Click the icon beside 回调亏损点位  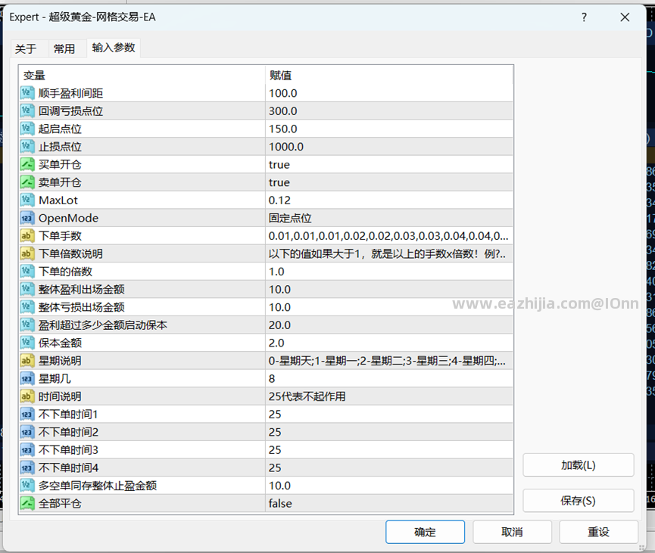[27, 111]
